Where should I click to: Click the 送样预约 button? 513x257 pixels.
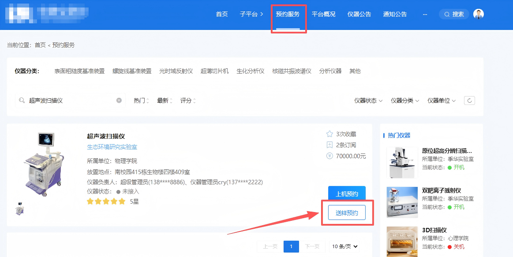[347, 213]
